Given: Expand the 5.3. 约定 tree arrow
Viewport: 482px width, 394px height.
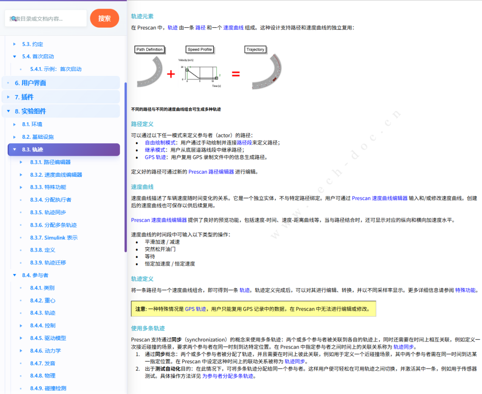Looking at the screenshot, I should pos(14,44).
